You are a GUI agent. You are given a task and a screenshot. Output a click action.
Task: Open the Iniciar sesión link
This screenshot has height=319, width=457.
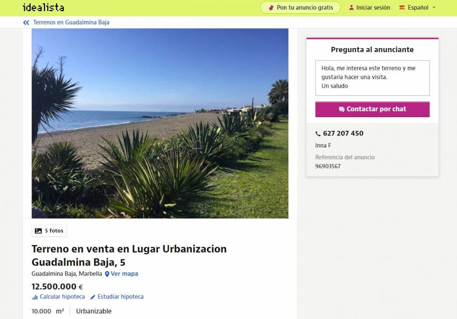click(373, 8)
